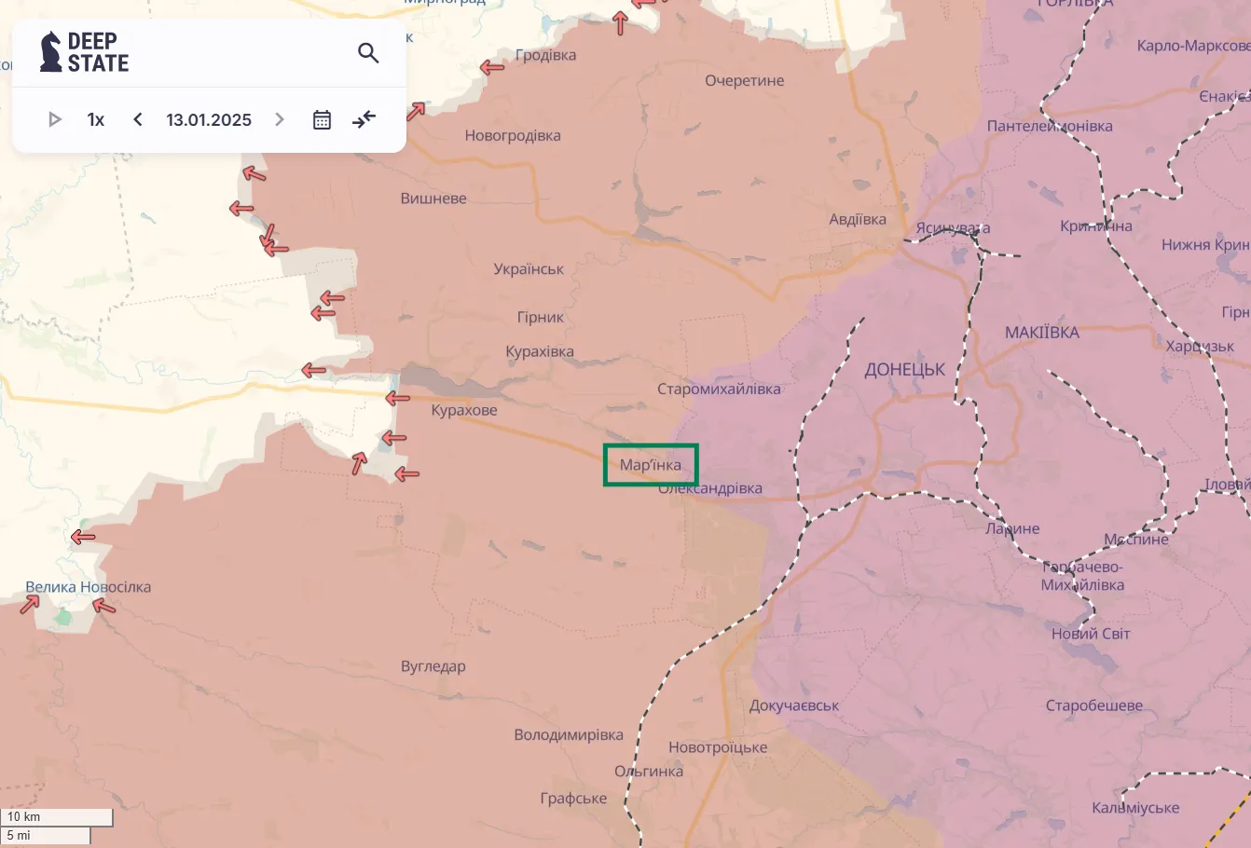Click the Новотроїцьке label

click(718, 747)
